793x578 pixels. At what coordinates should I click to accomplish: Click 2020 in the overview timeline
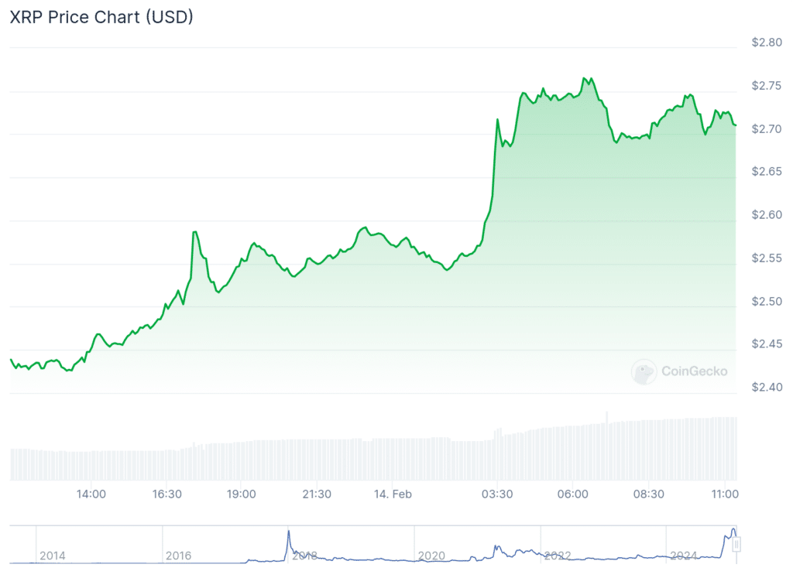431,556
